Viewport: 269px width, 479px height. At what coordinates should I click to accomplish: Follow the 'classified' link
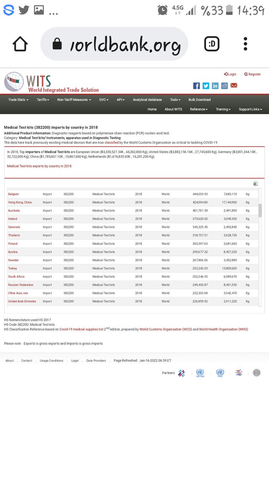click(112, 143)
